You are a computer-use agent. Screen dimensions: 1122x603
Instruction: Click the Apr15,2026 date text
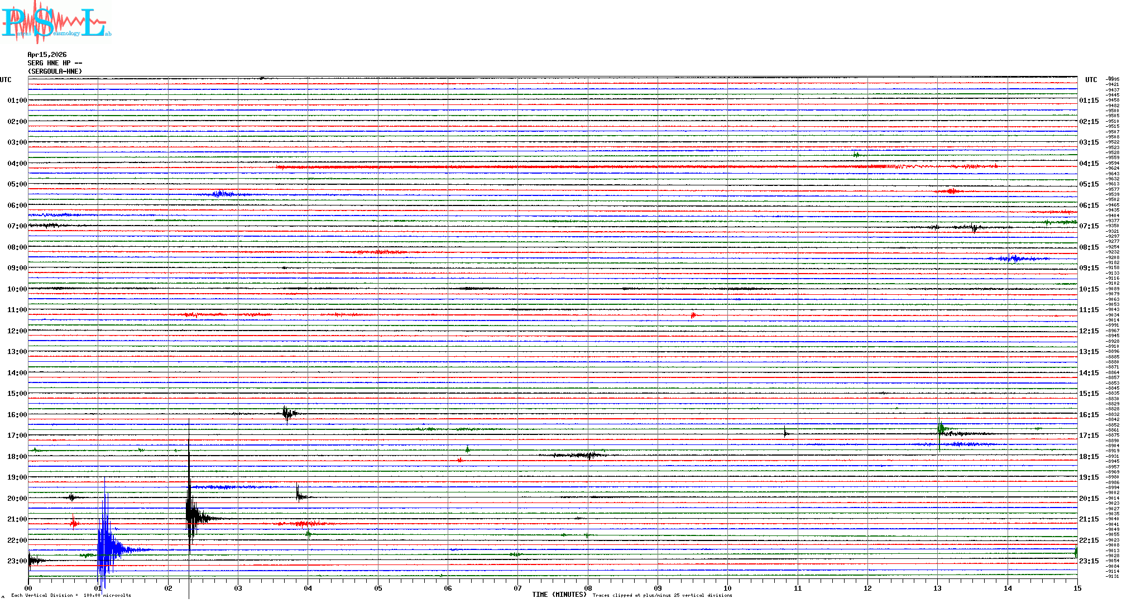coord(47,55)
